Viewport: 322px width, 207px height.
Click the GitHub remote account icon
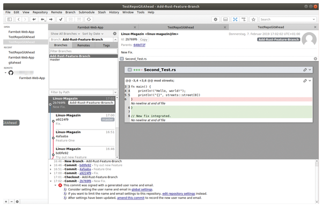11,73
